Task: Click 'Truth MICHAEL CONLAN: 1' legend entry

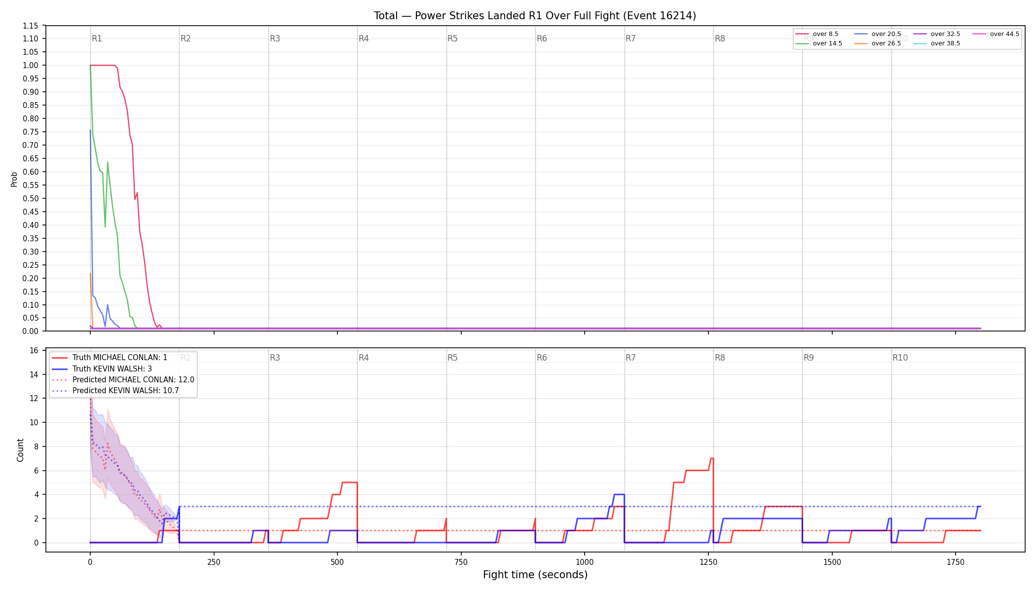Action: (x=110, y=358)
